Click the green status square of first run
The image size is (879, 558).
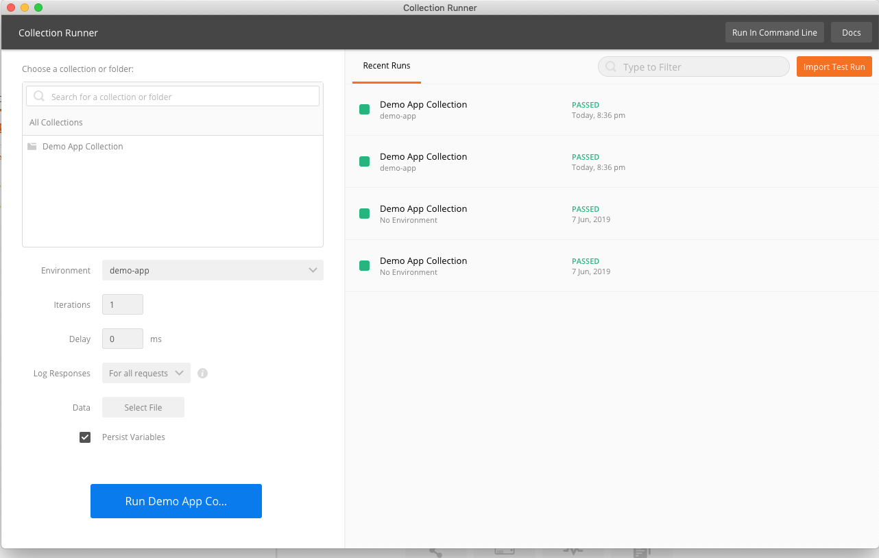tap(365, 110)
